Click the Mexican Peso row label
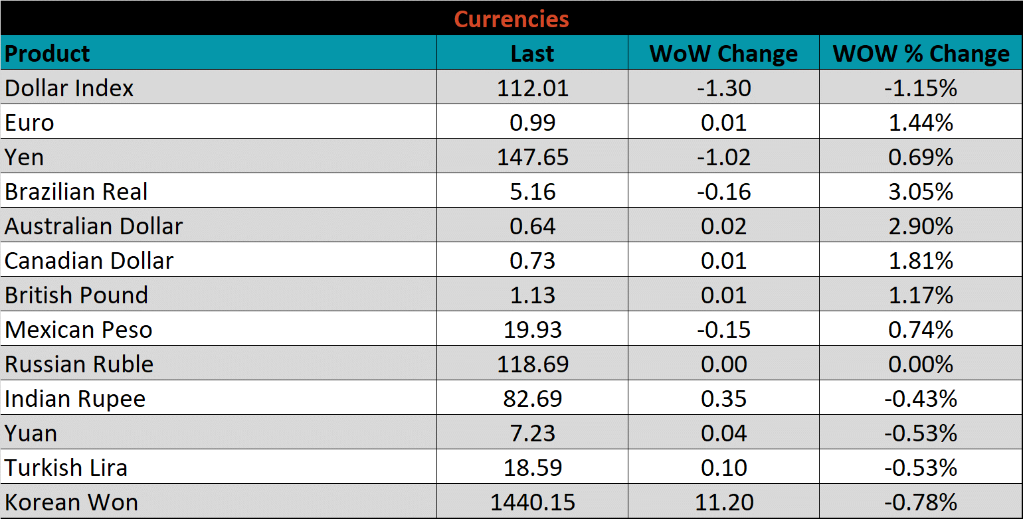This screenshot has width=1023, height=519. tap(78, 329)
